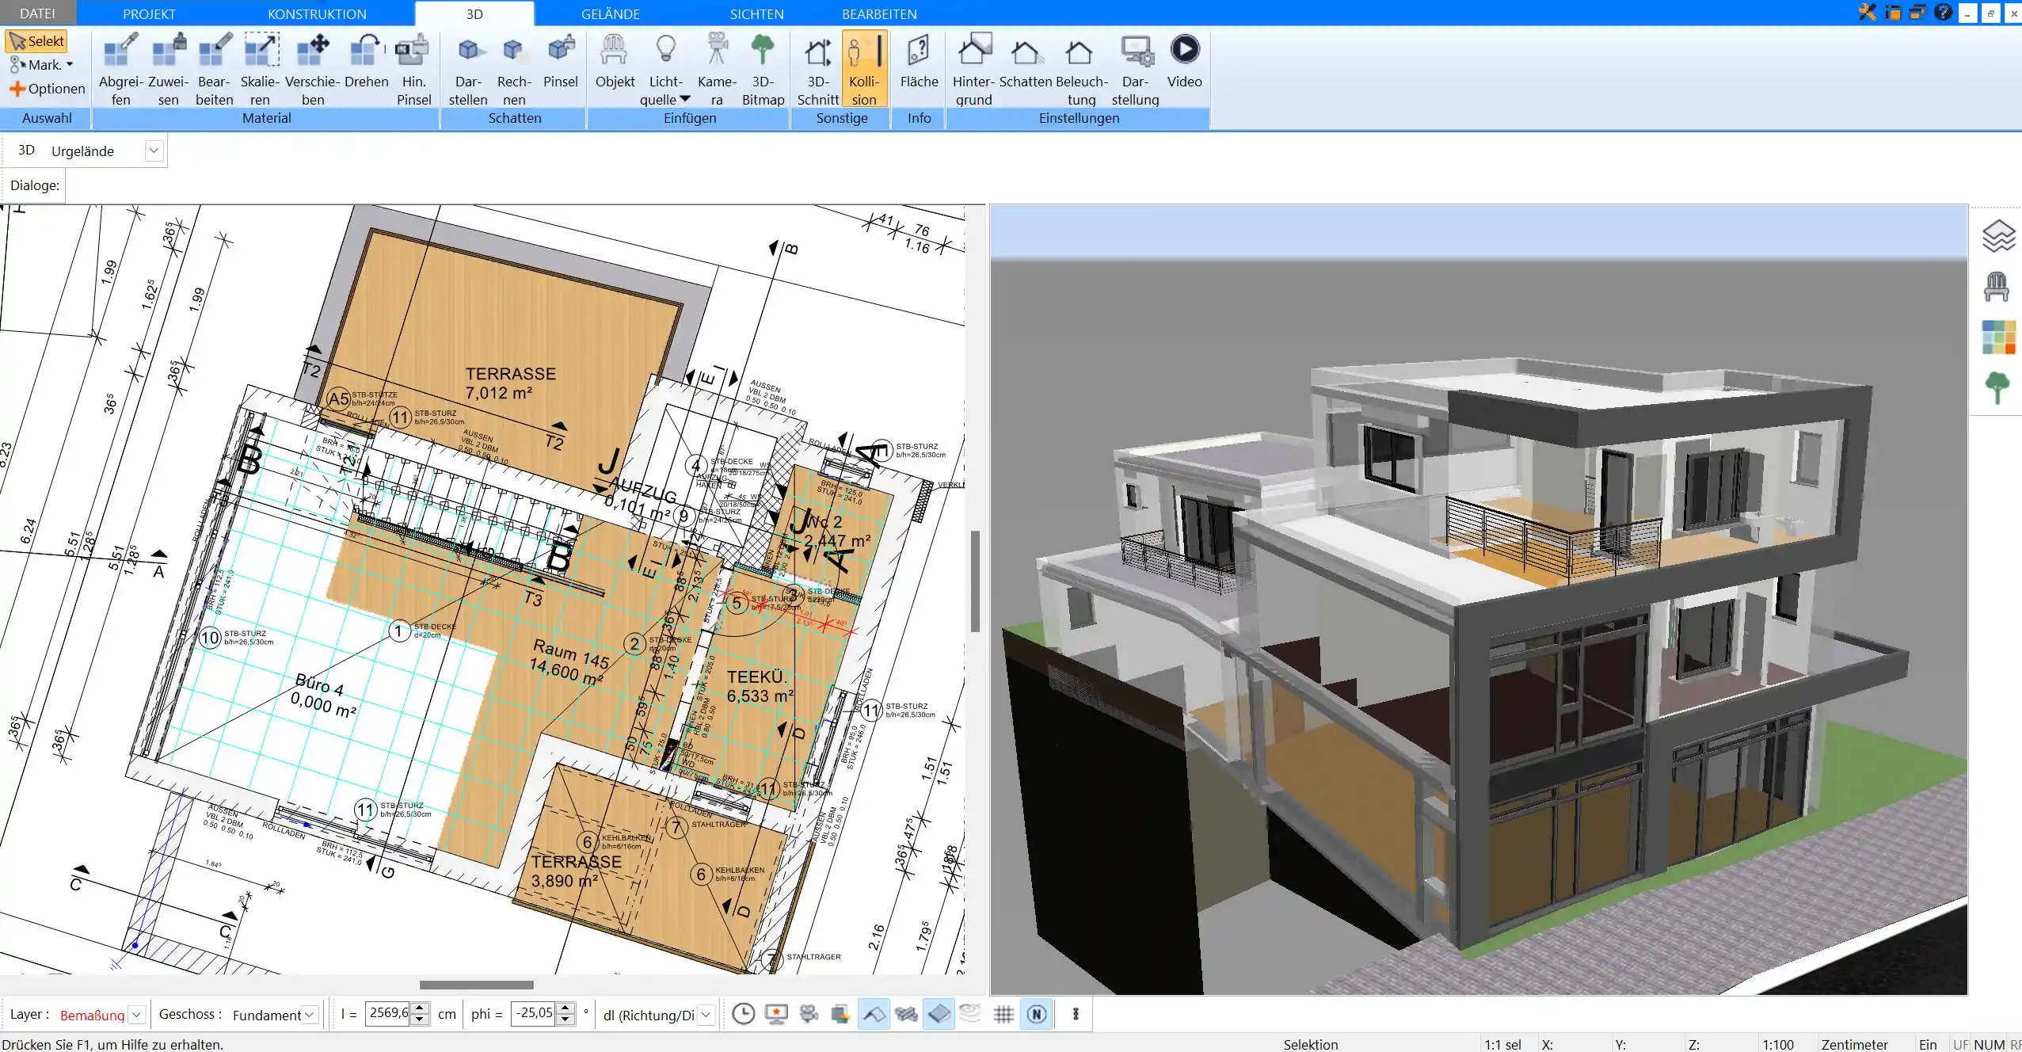2022x1052 pixels.
Task: Open the 3D-Schnitt tool
Action: tap(817, 69)
